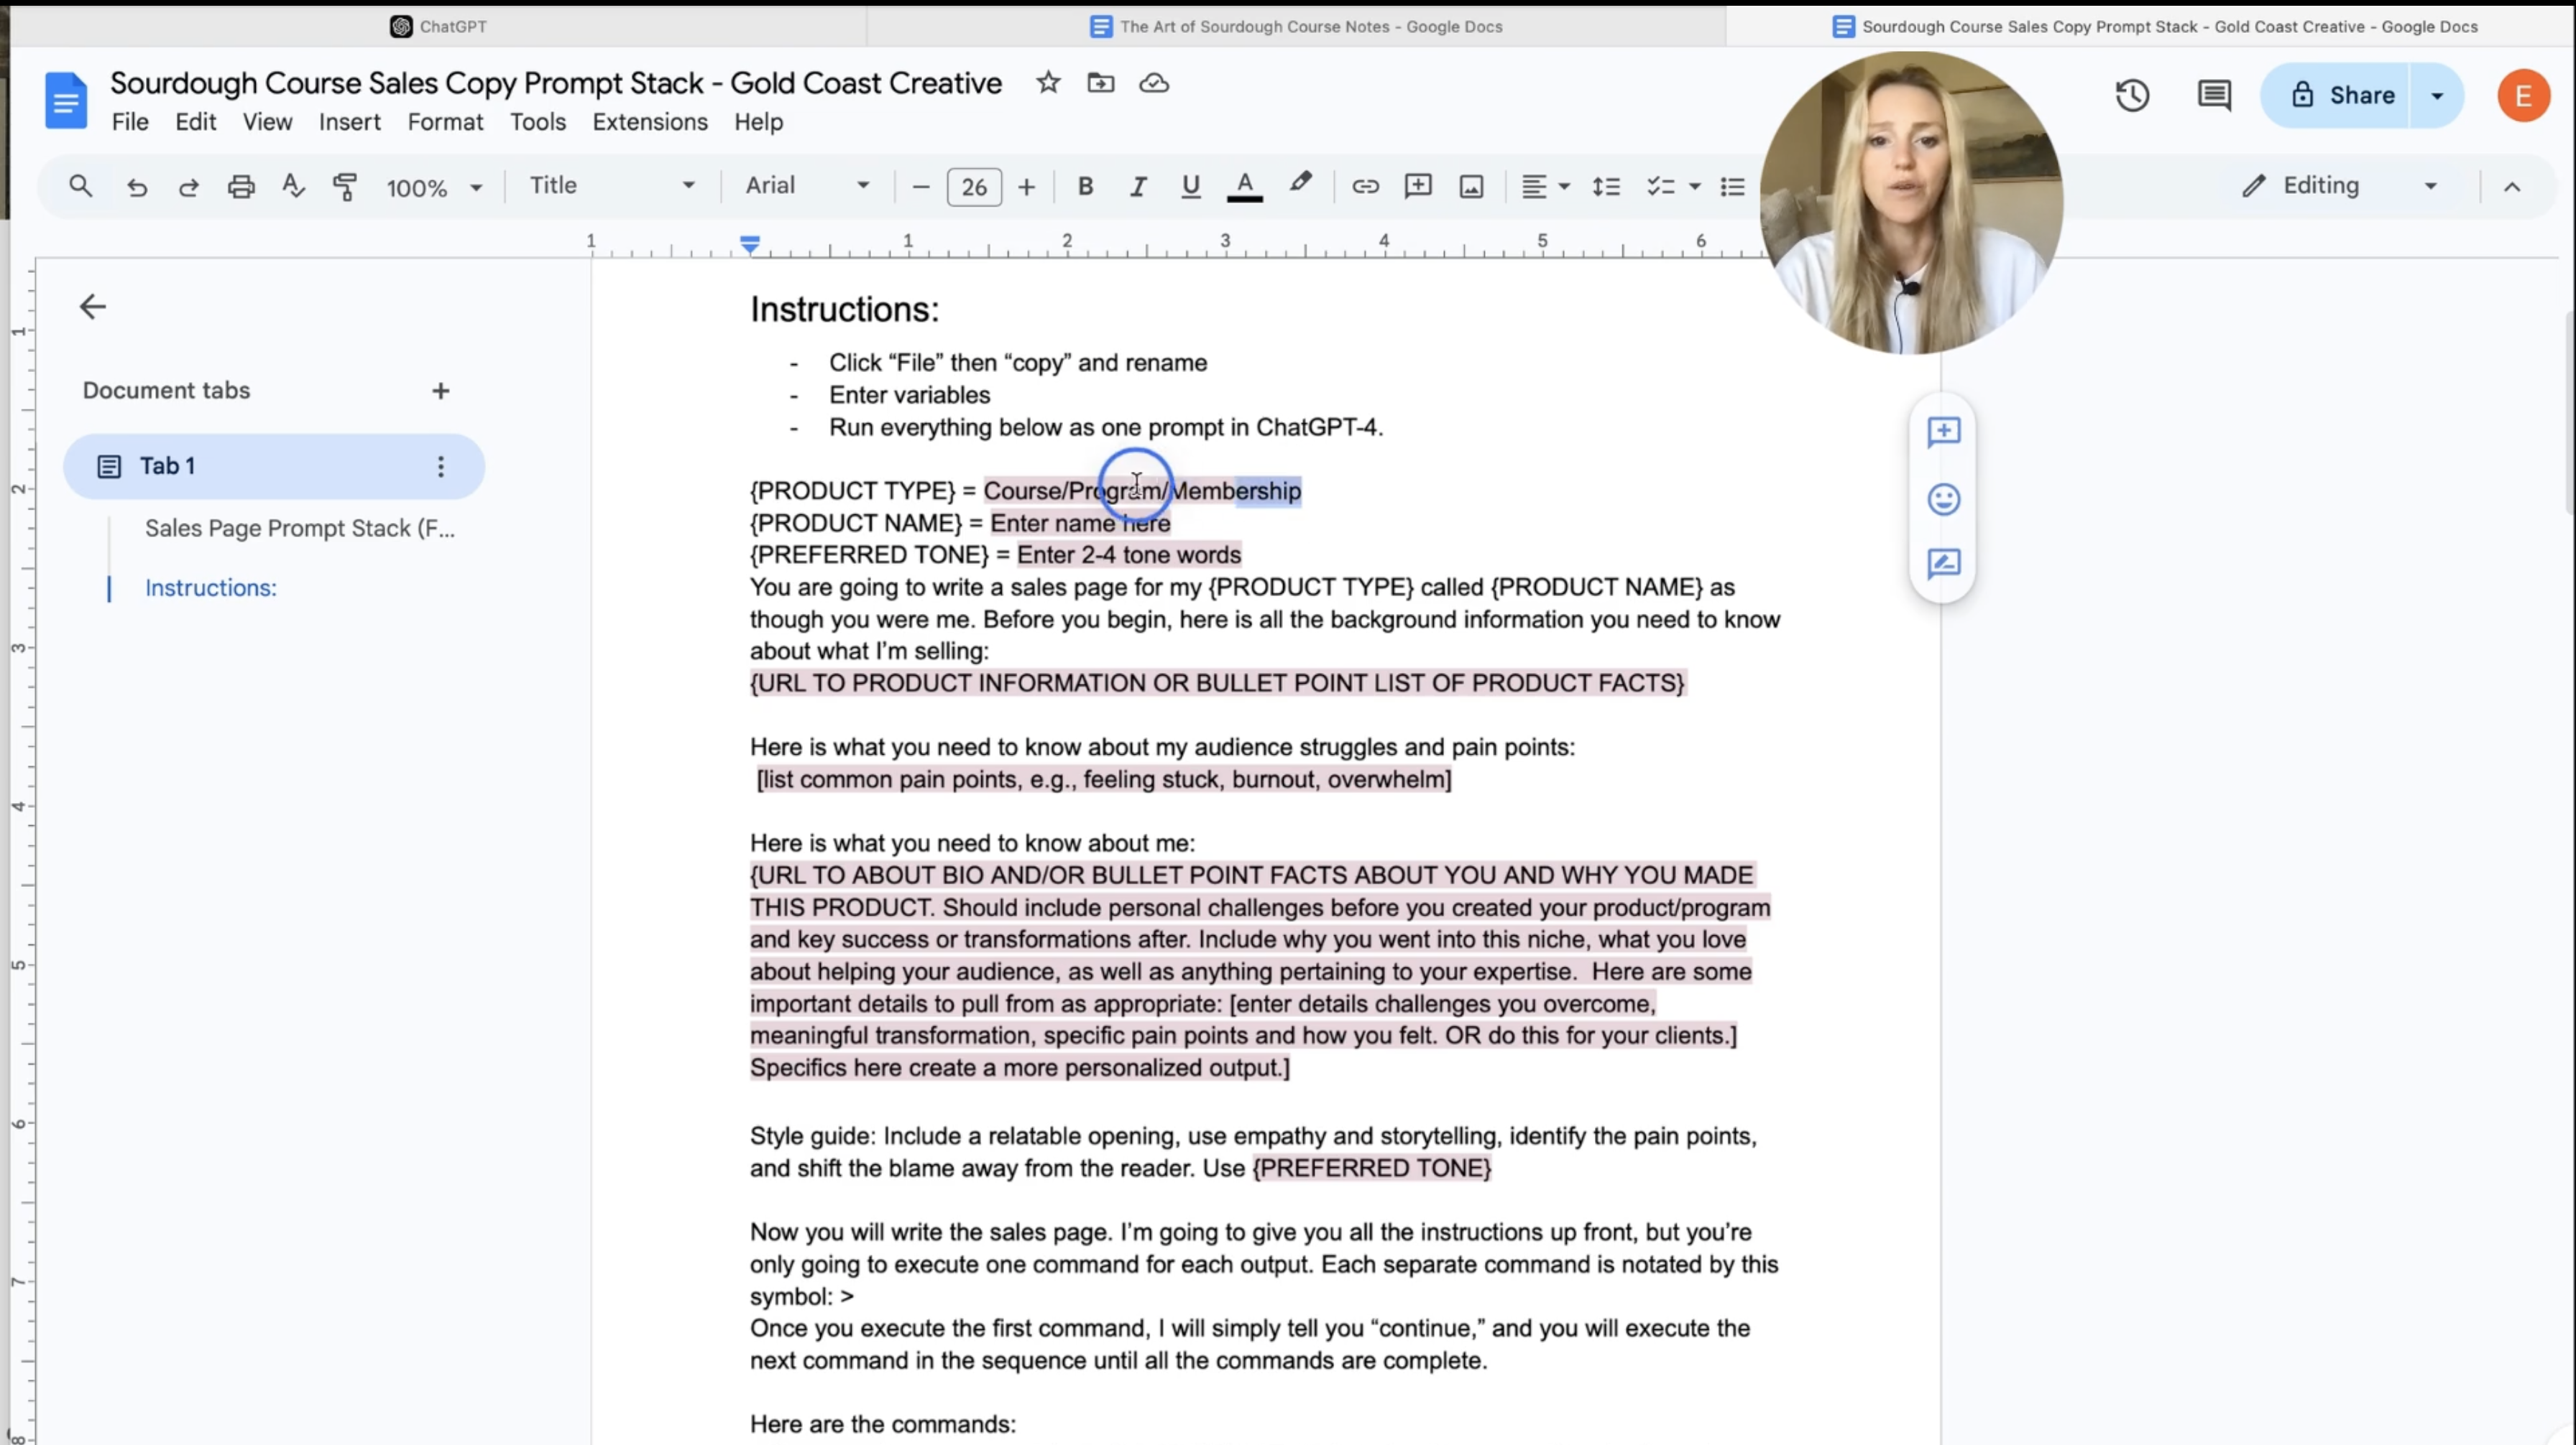Screen dimensions: 2576x1445
Task: Click the paint format roller icon
Action: click(x=345, y=187)
